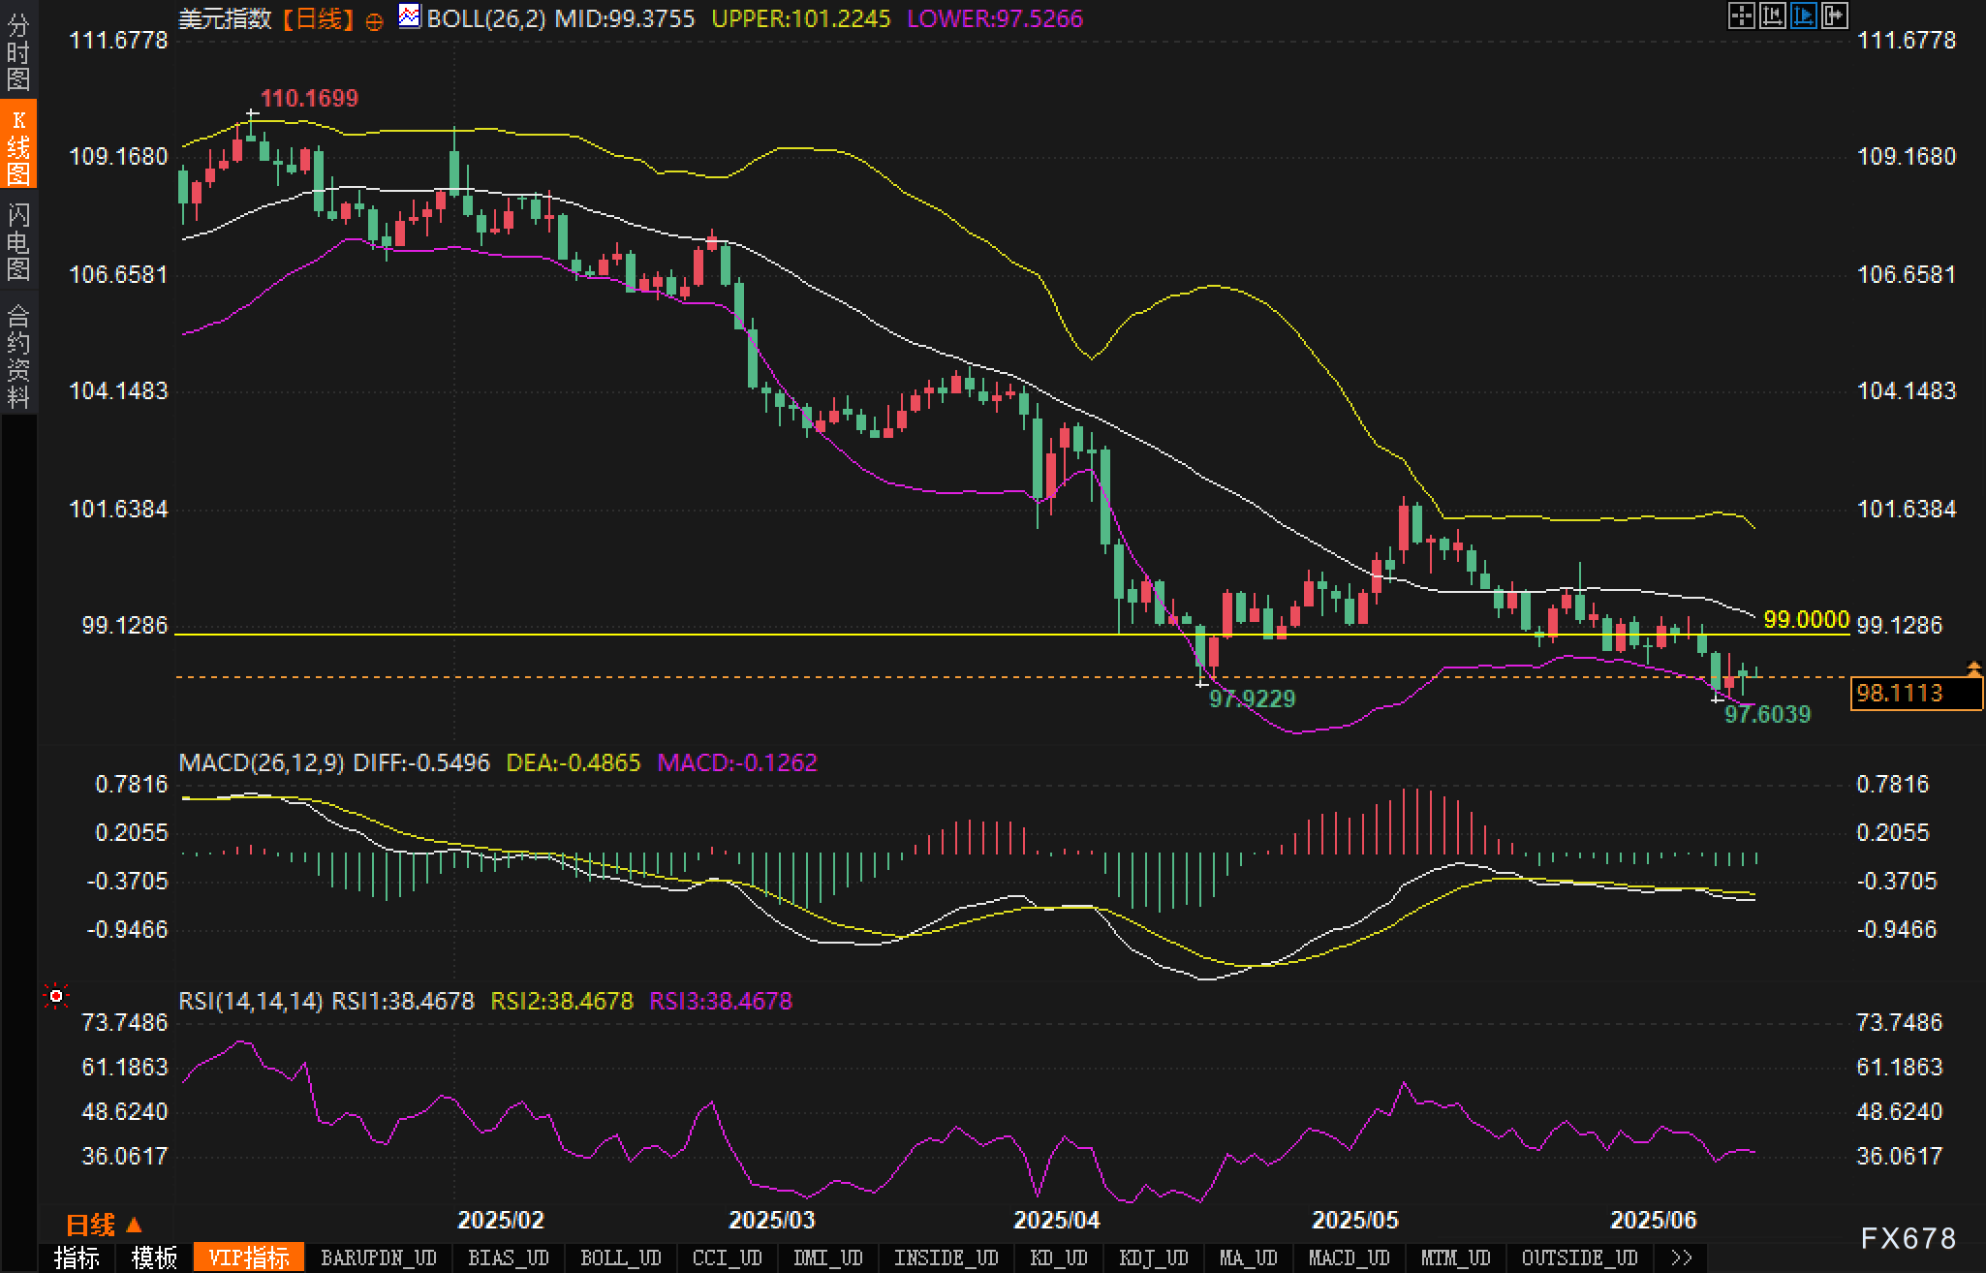The width and height of the screenshot is (1986, 1273).
Task: Toggle the blue-highlighted chart axis icon
Action: (1803, 16)
